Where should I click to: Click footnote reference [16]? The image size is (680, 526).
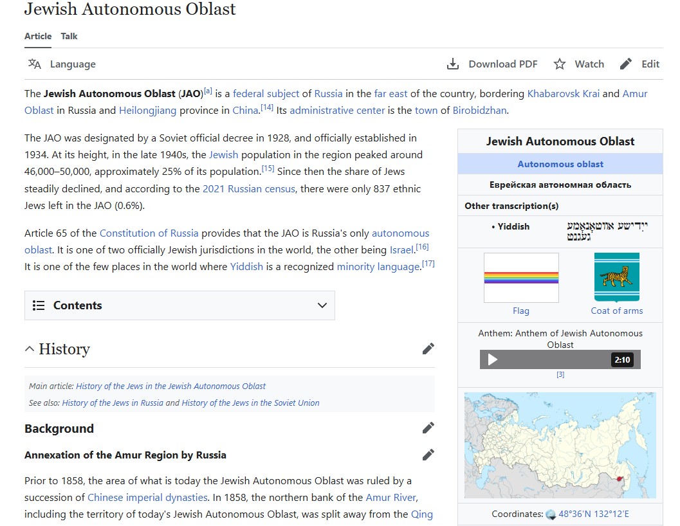[x=423, y=247]
